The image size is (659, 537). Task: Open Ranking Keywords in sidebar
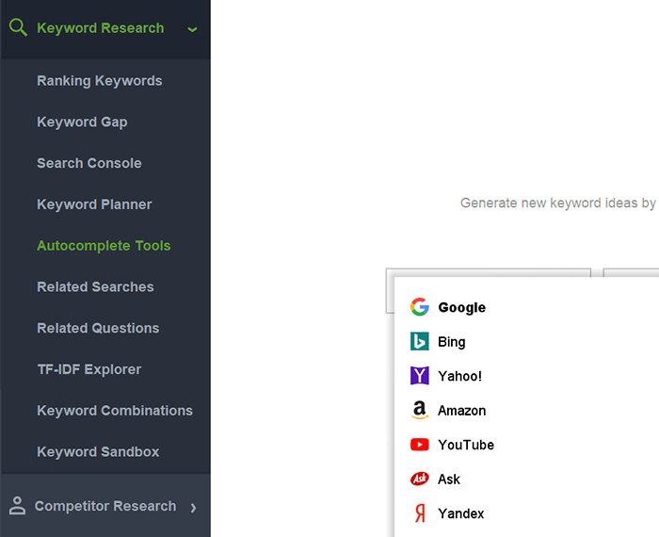100,81
